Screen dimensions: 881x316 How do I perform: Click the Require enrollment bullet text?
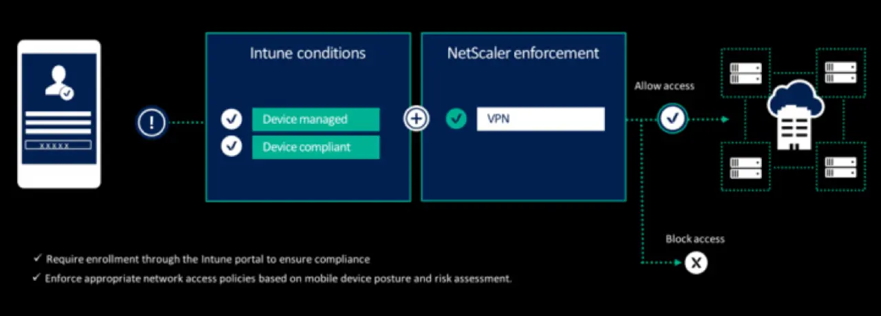point(208,259)
